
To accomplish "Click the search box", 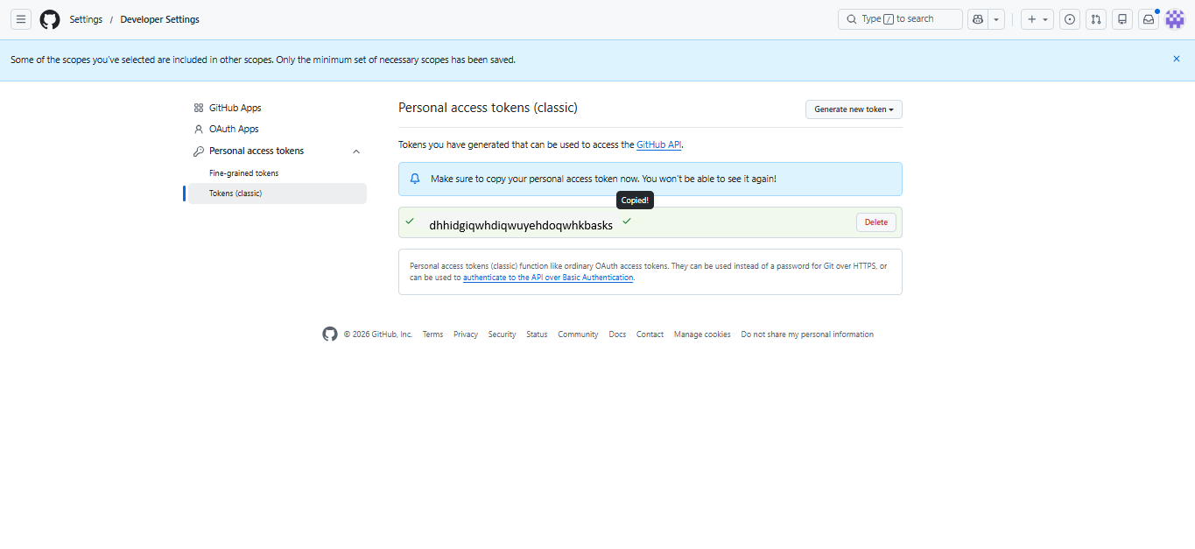I will click(900, 19).
